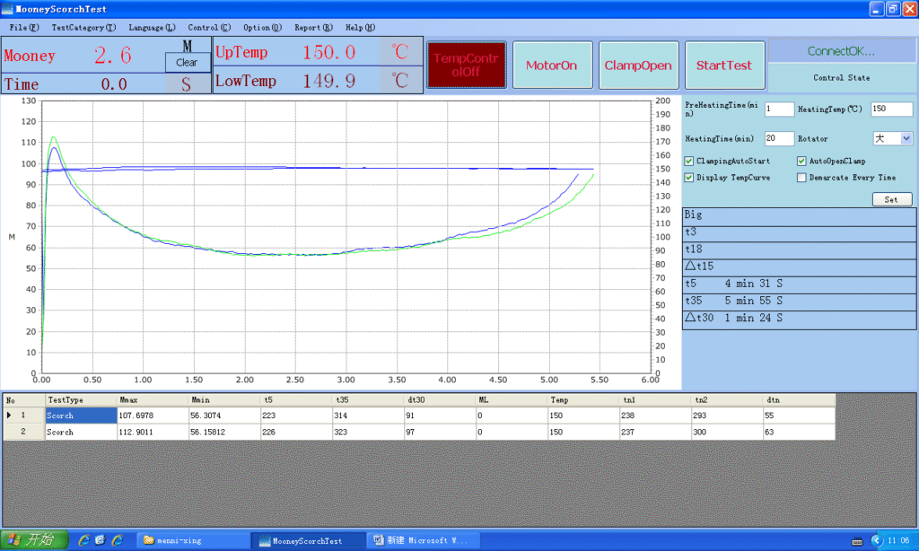The image size is (919, 551).
Task: Click the MotorOn button
Action: (551, 66)
